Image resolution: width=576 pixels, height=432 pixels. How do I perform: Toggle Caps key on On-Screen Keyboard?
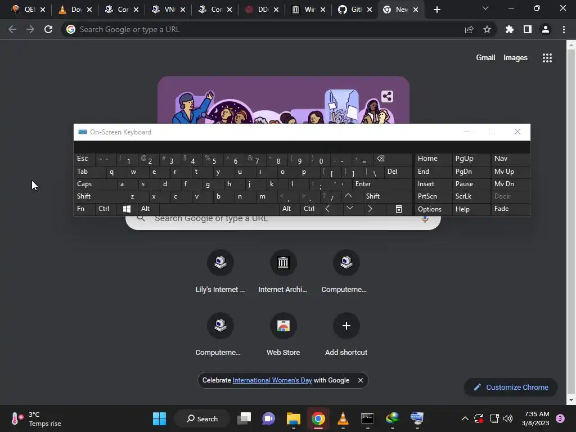[95, 184]
